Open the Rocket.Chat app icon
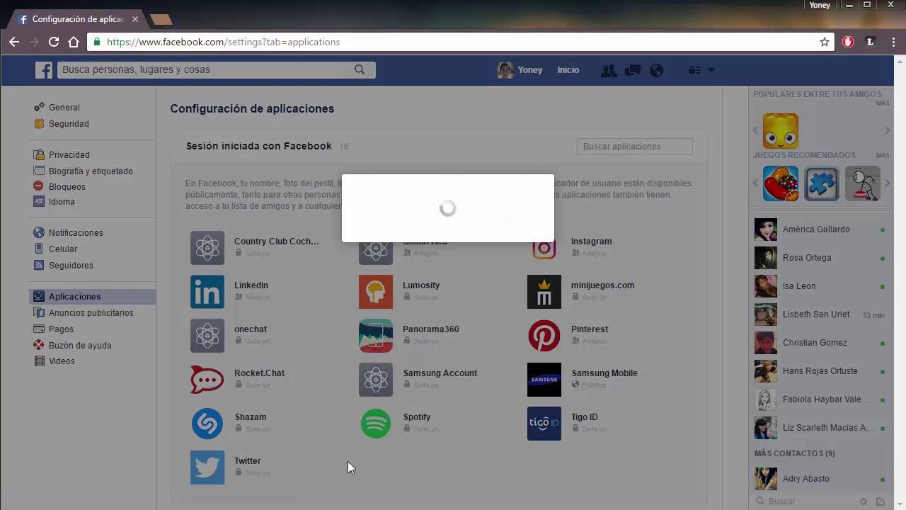Image resolution: width=906 pixels, height=510 pixels. point(207,380)
